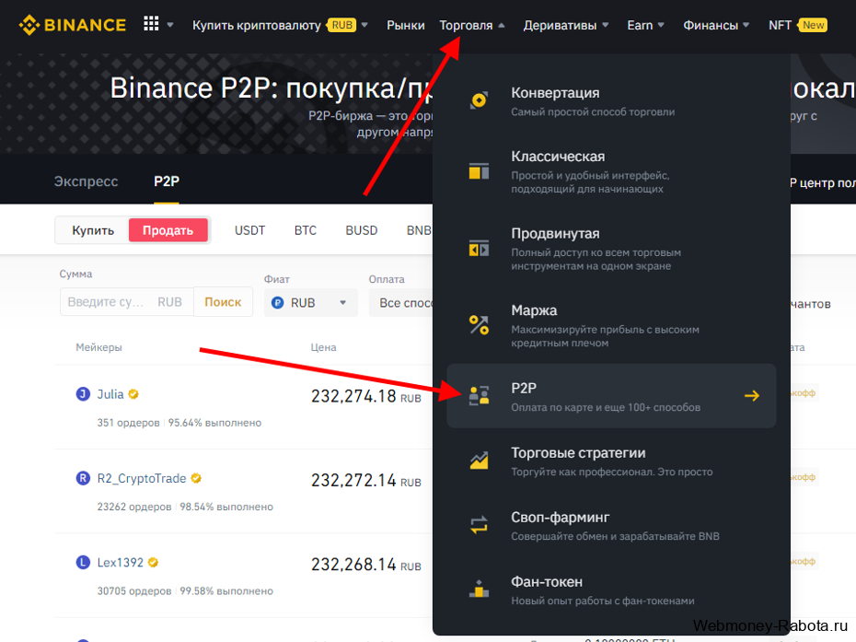This screenshot has height=642, width=856.
Task: Open the Все способы payment dropdown
Action: (x=401, y=303)
